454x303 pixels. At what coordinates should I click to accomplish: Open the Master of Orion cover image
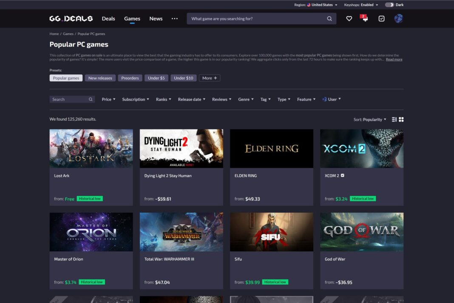pos(91,232)
